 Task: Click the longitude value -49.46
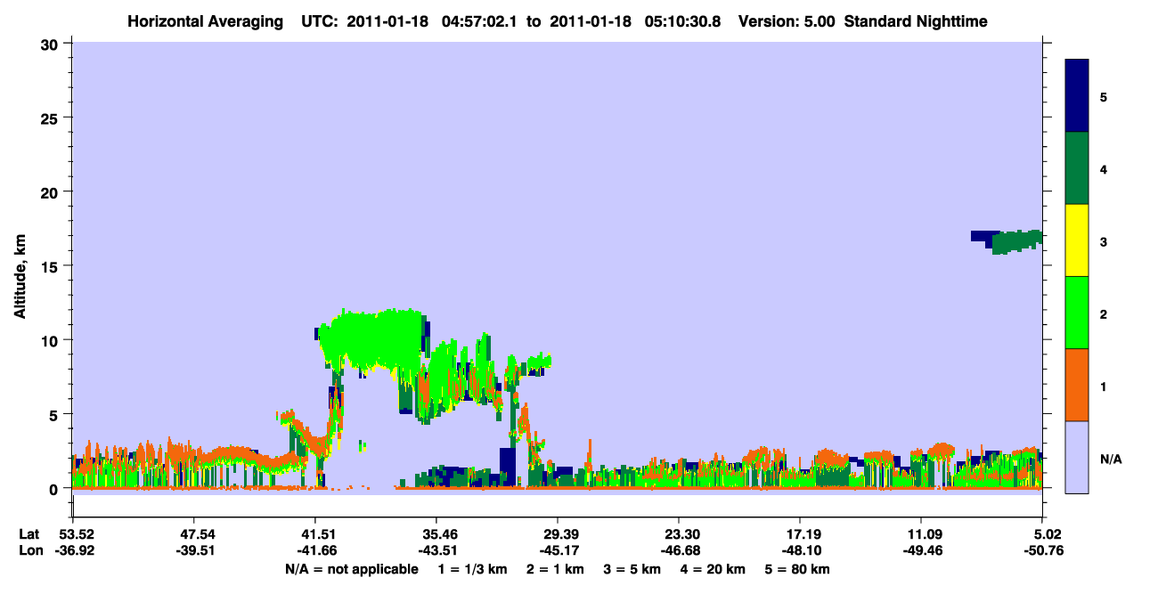point(921,550)
